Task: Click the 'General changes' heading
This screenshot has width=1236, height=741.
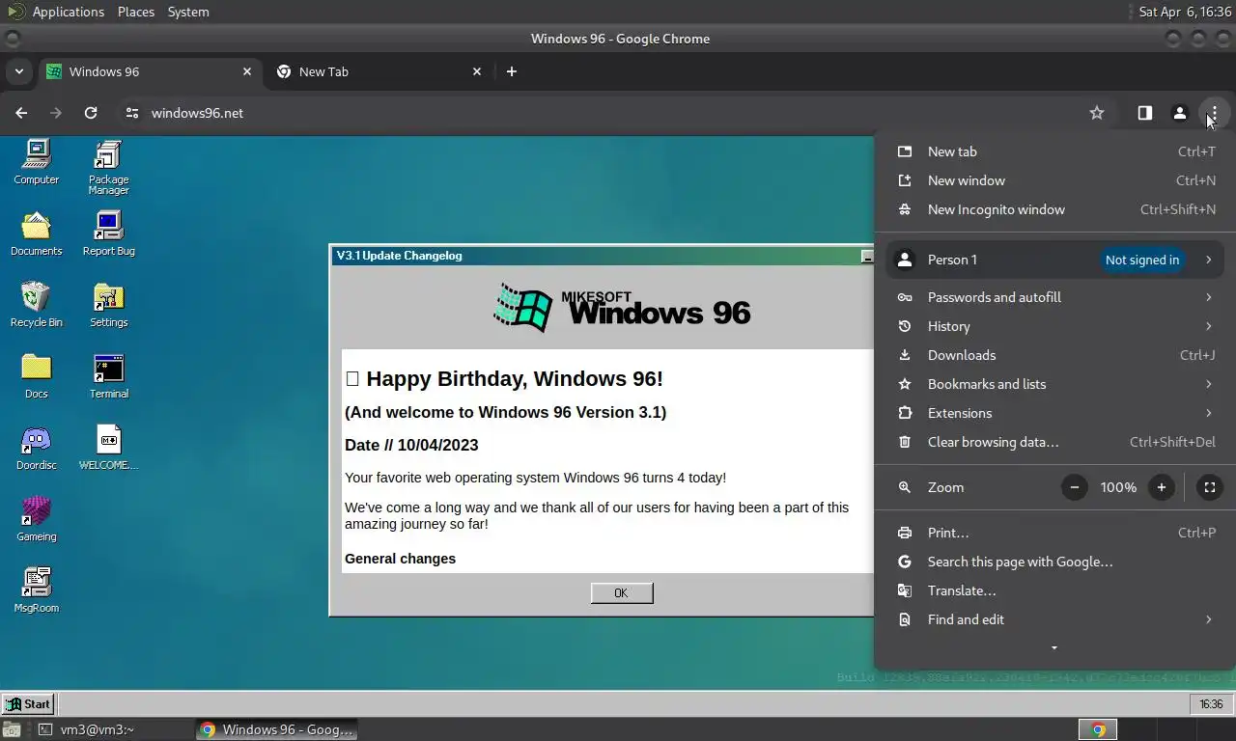Action: [400, 559]
